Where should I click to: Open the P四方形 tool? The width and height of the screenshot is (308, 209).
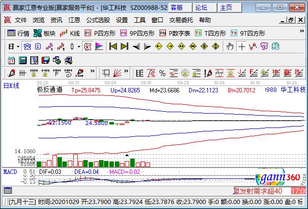(x=100, y=33)
